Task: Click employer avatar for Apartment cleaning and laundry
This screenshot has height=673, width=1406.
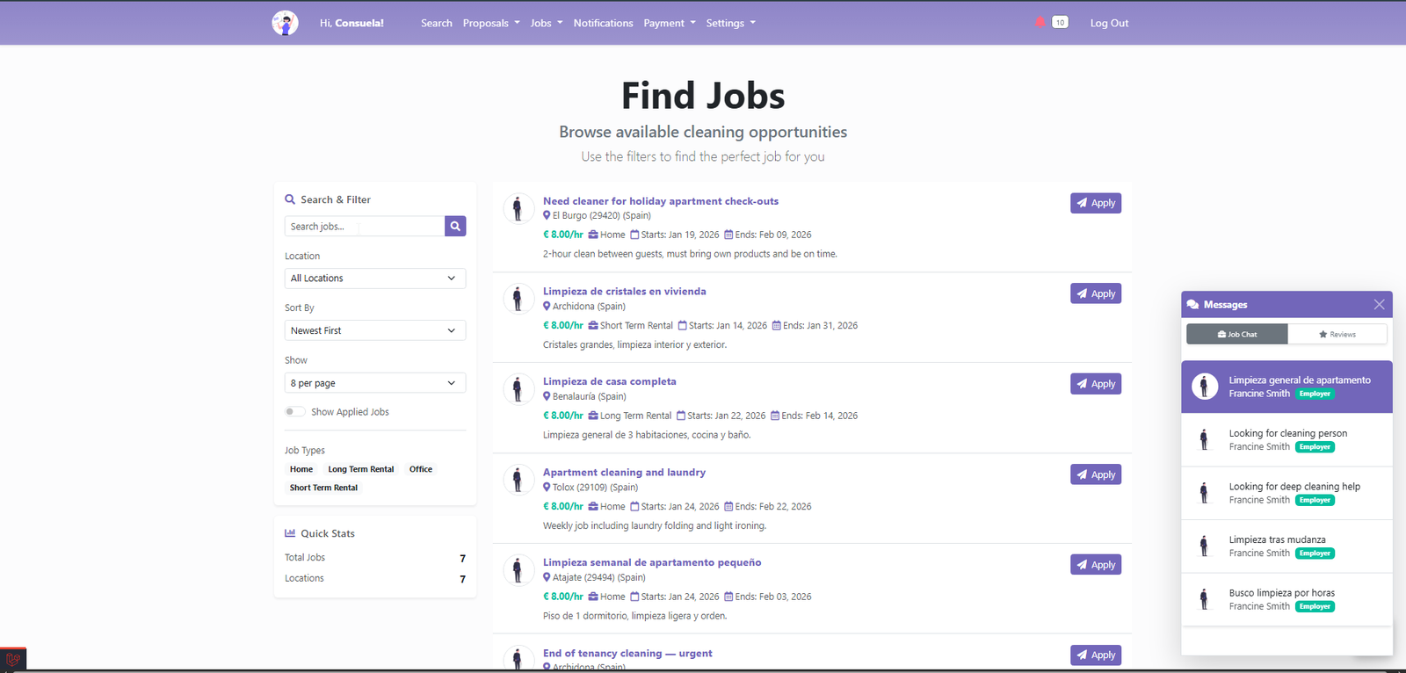Action: click(518, 480)
